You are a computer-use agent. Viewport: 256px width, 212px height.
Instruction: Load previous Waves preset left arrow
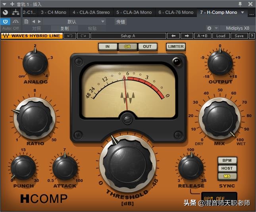point(173,36)
